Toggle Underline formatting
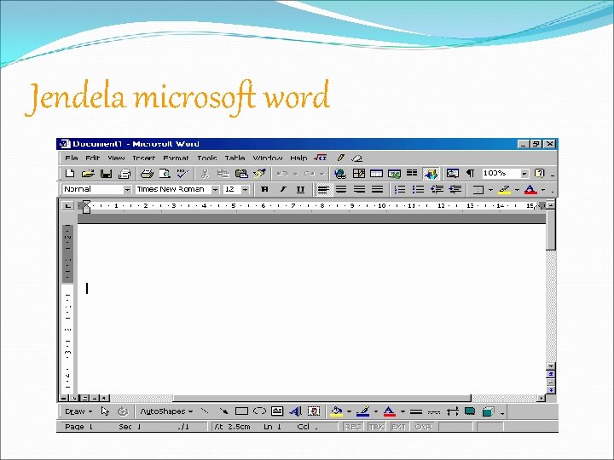This screenshot has width=614, height=460. click(x=300, y=190)
